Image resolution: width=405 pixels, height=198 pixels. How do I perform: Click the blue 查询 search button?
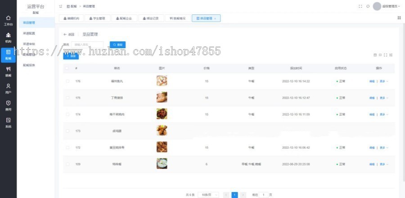118,45
